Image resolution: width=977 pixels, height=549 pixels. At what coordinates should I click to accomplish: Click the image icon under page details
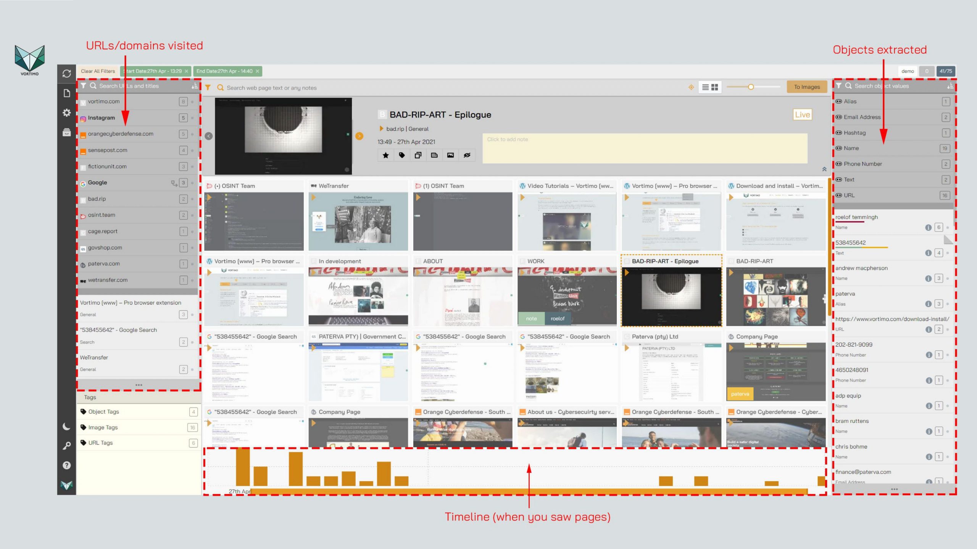[451, 155]
